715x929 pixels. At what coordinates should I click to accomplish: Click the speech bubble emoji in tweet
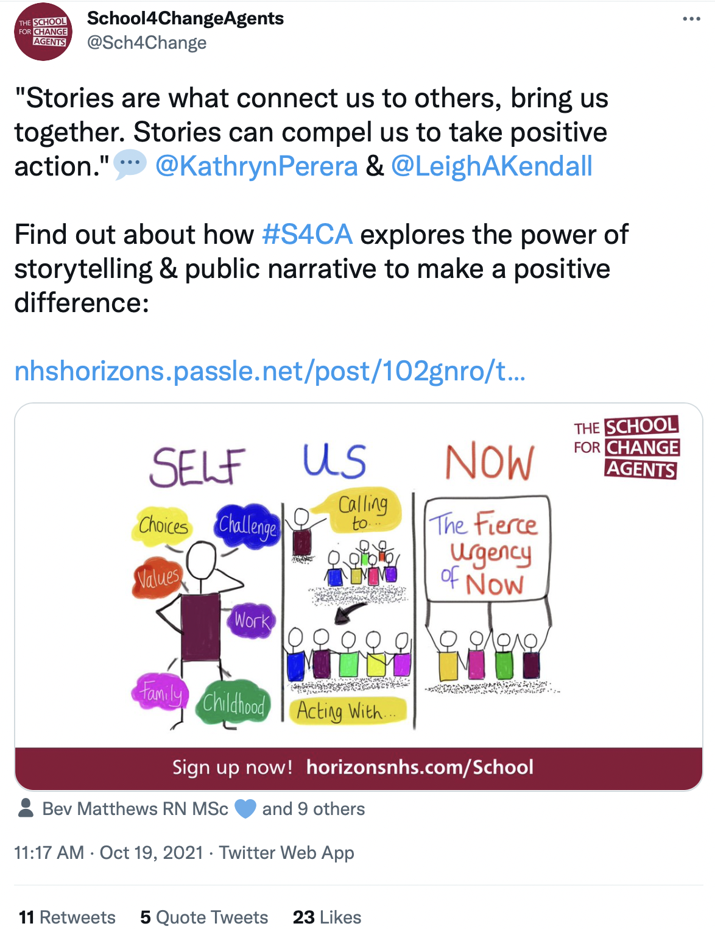(x=130, y=165)
